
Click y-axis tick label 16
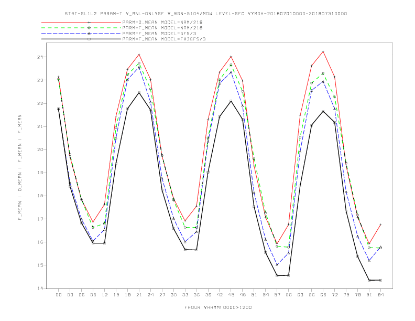tap(40, 242)
